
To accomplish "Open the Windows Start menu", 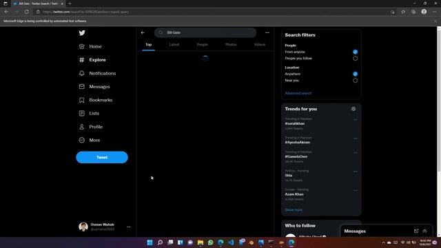I will 150,242.
